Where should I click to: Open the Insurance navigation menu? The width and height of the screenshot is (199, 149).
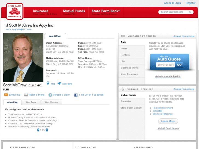[45, 12]
